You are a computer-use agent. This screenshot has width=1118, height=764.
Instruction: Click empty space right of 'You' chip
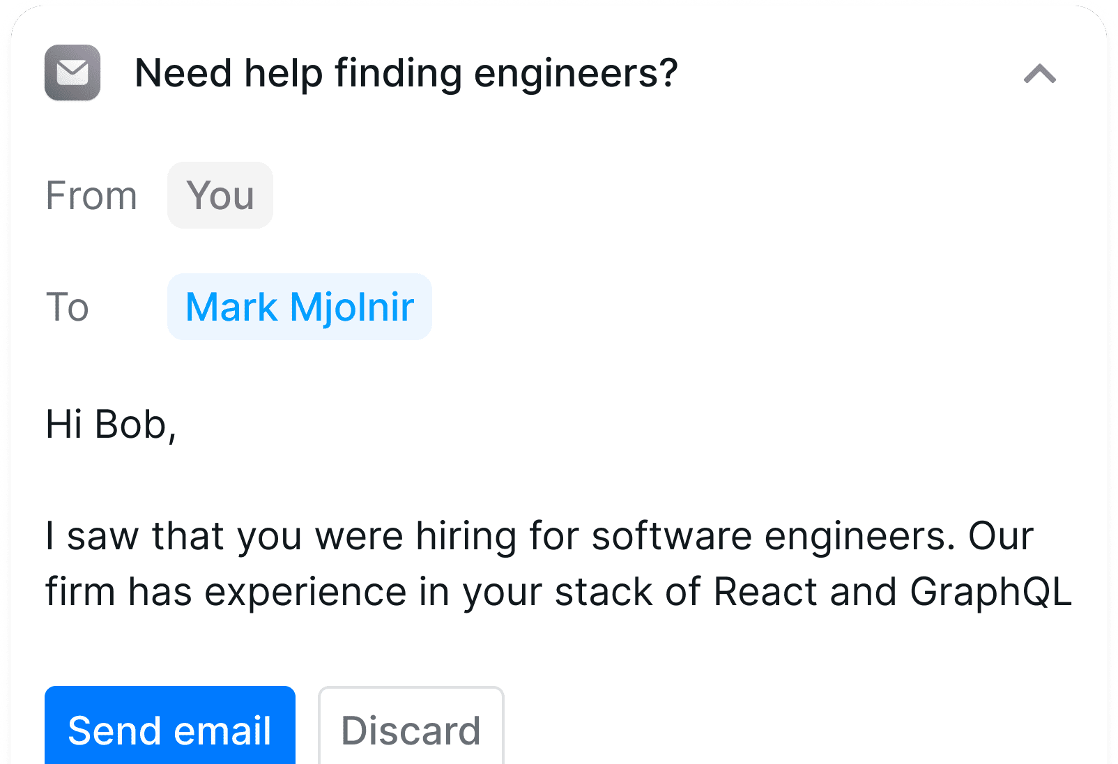tap(627, 195)
